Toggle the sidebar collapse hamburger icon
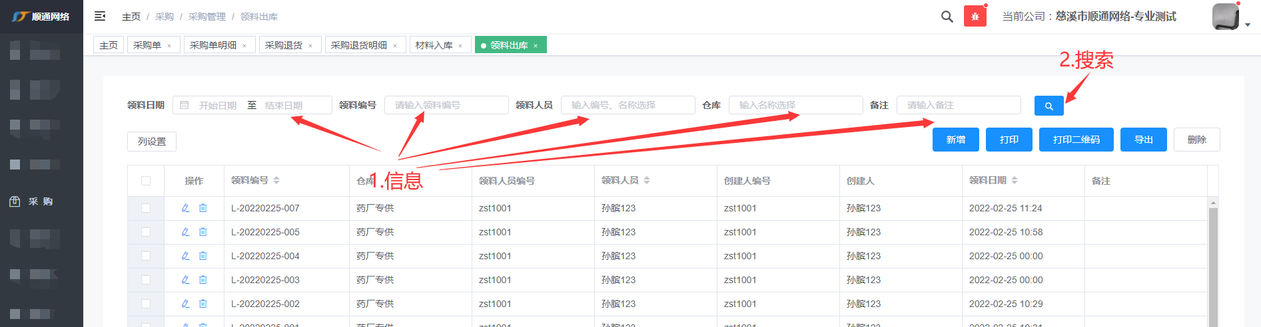This screenshot has width=1261, height=327. click(100, 16)
